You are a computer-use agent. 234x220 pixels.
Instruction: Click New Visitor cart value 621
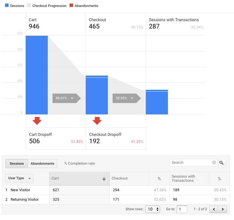tap(56, 190)
